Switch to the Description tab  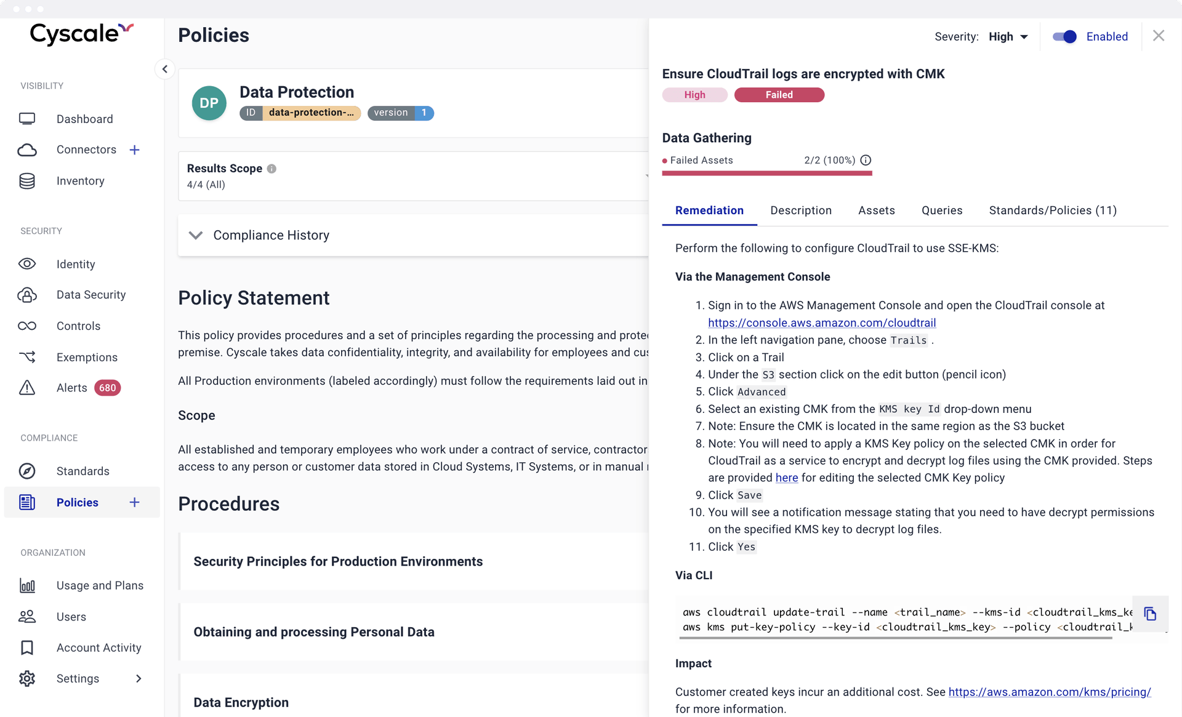[x=800, y=210]
